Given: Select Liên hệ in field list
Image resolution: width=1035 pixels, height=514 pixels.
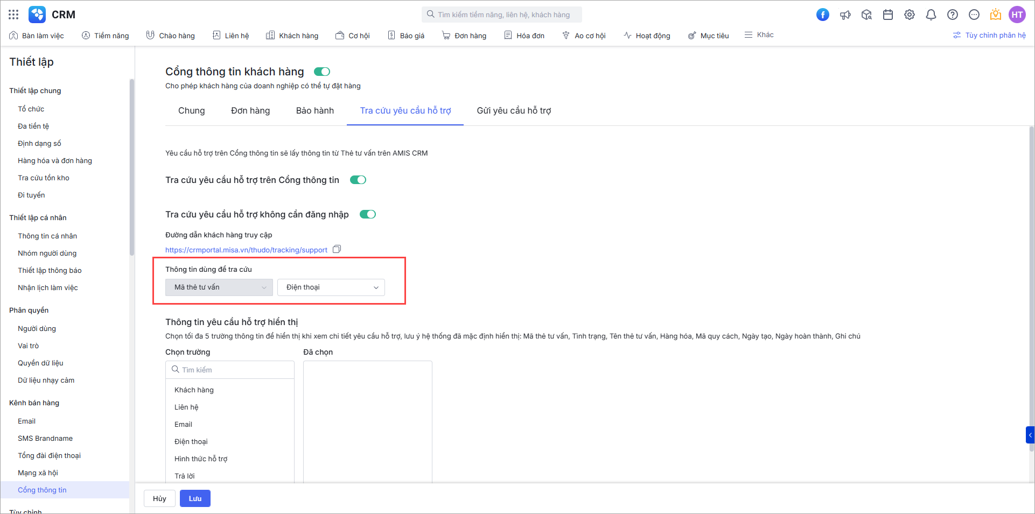Looking at the screenshot, I should tap(230, 407).
